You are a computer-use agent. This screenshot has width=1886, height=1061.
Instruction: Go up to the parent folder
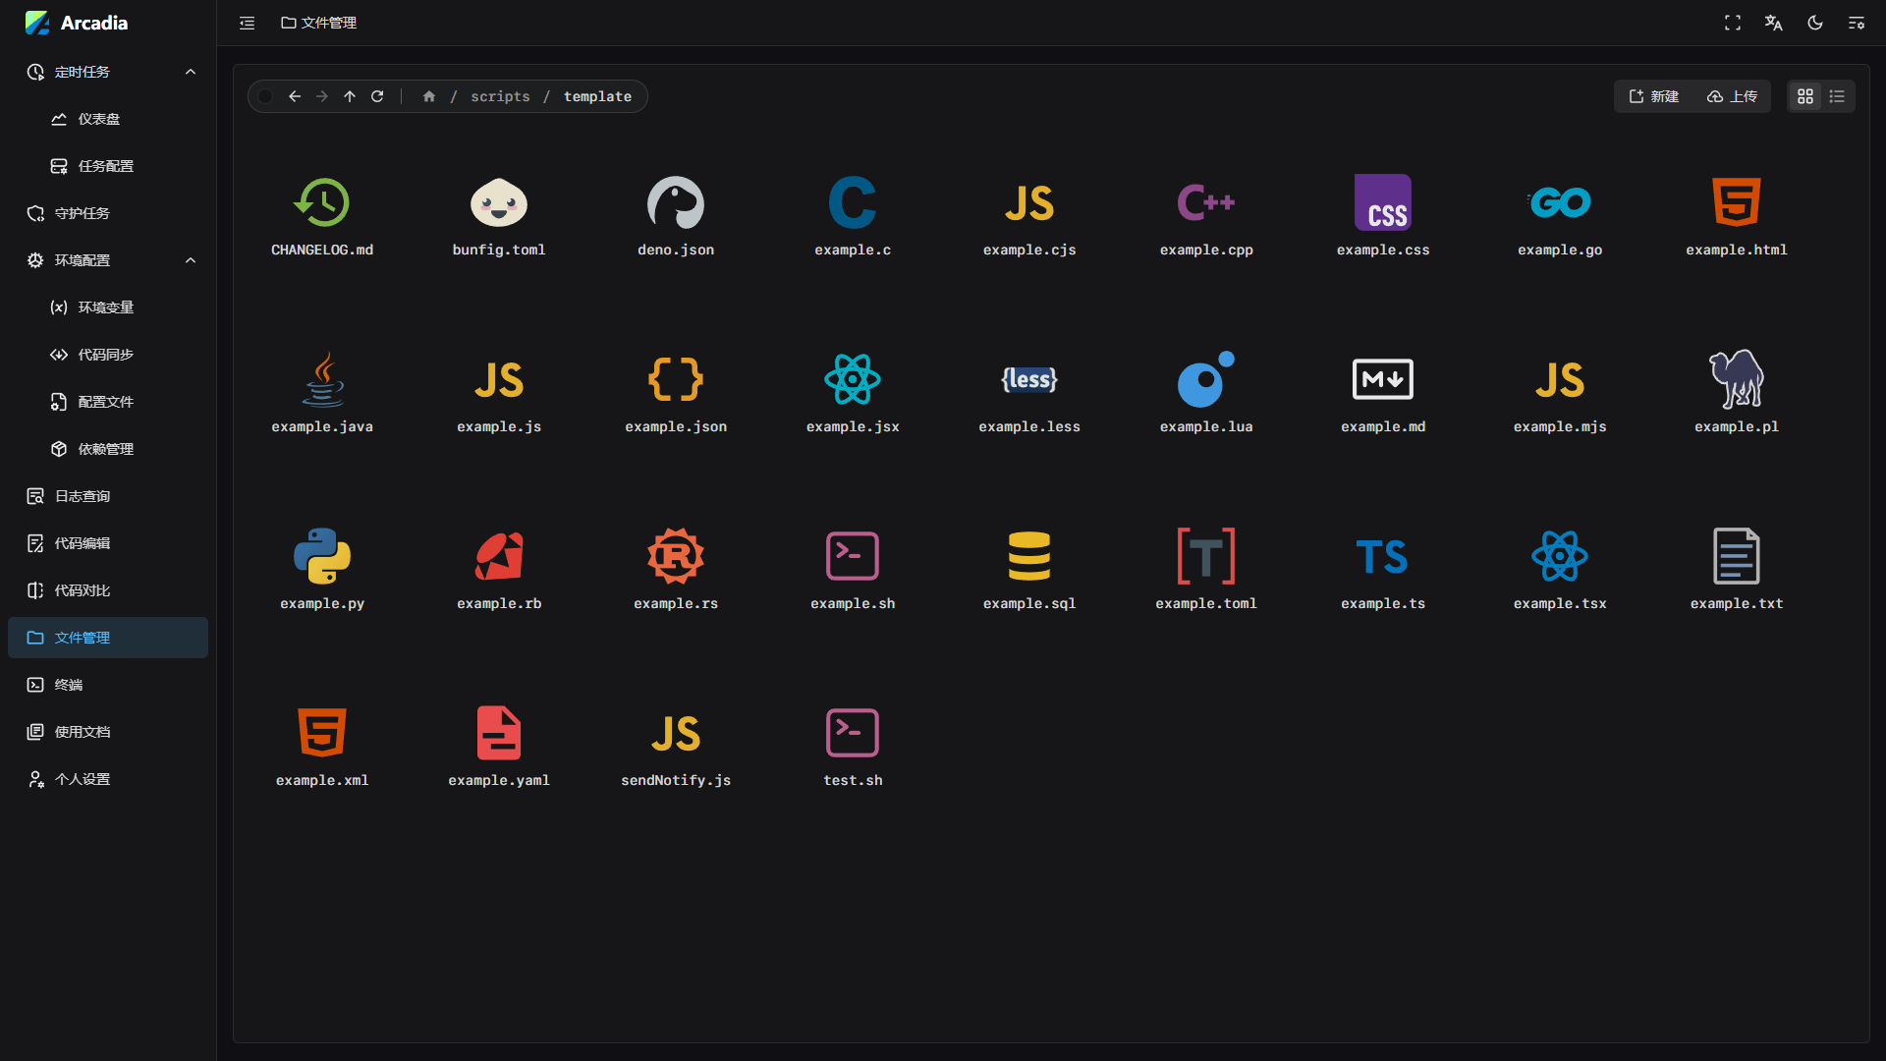[x=350, y=96]
